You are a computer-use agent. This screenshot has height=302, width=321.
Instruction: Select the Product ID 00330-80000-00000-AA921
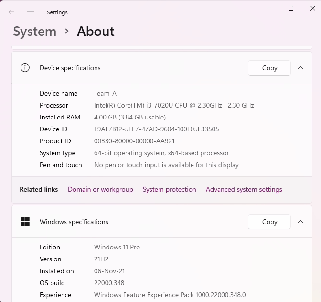tap(134, 141)
